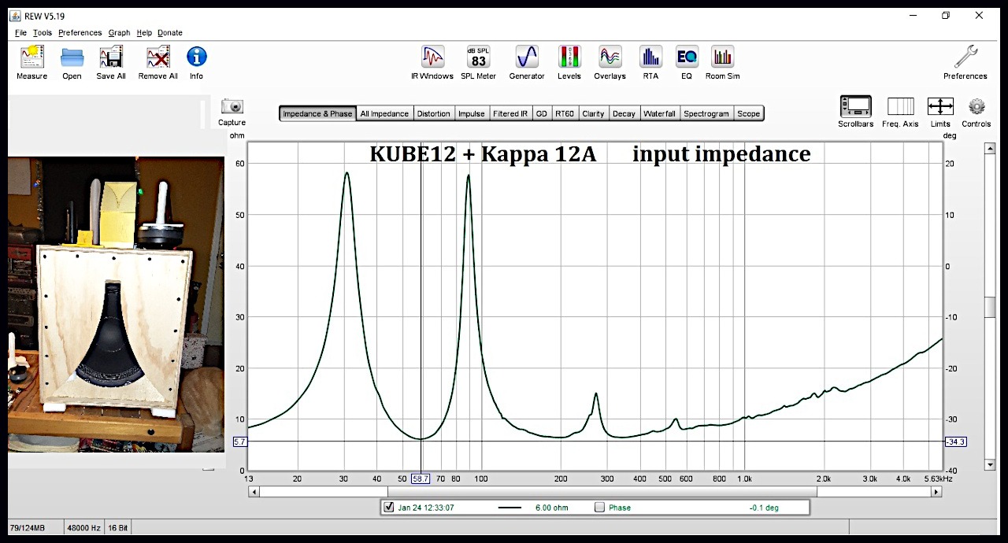The image size is (1008, 543).
Task: Switch to the GD tab
Action: click(x=542, y=113)
